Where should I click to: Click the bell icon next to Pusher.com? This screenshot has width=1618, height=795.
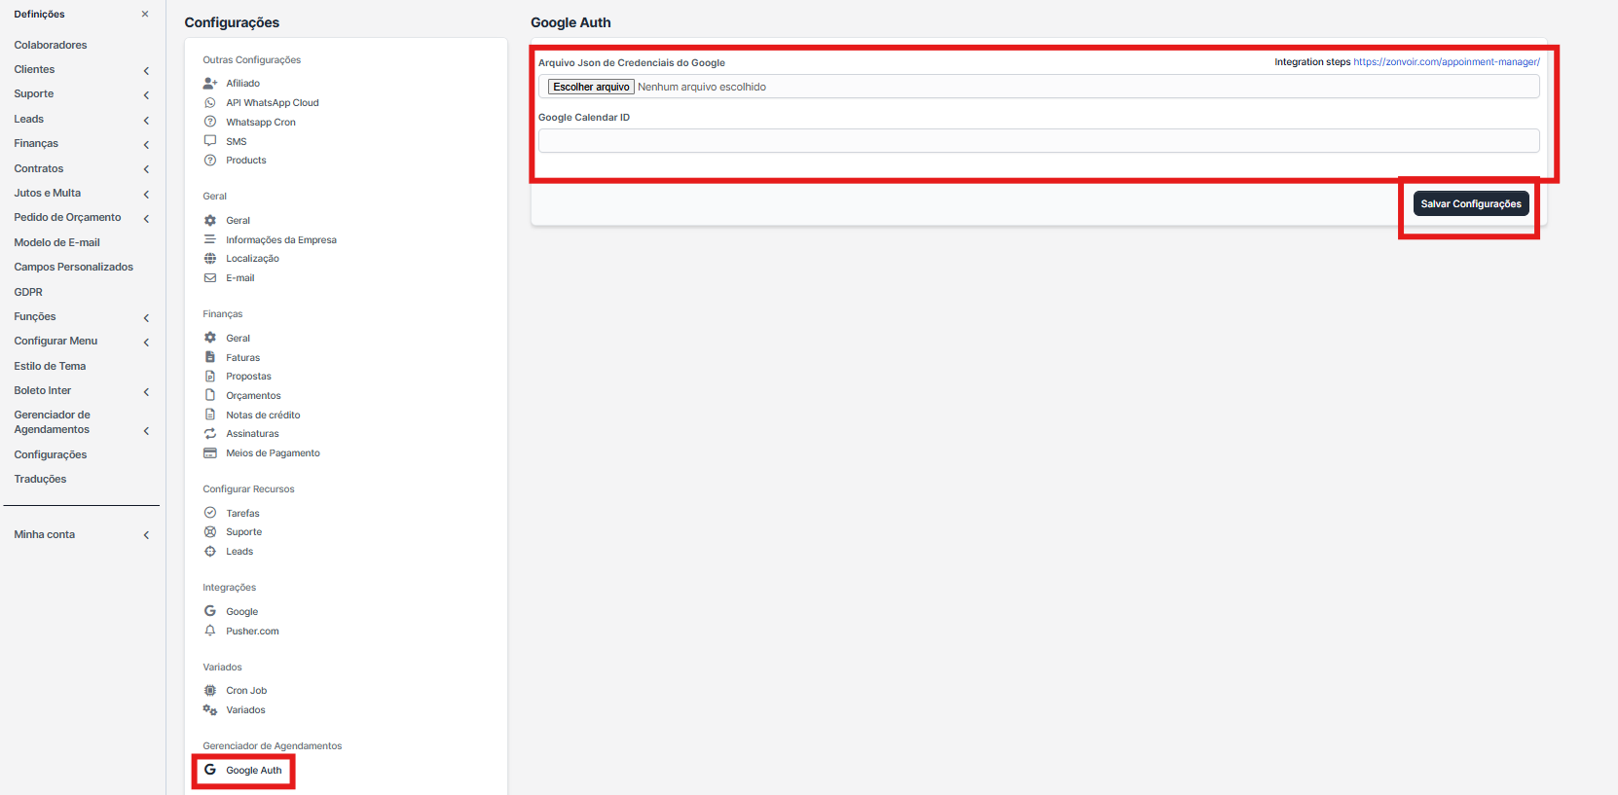pos(209,632)
